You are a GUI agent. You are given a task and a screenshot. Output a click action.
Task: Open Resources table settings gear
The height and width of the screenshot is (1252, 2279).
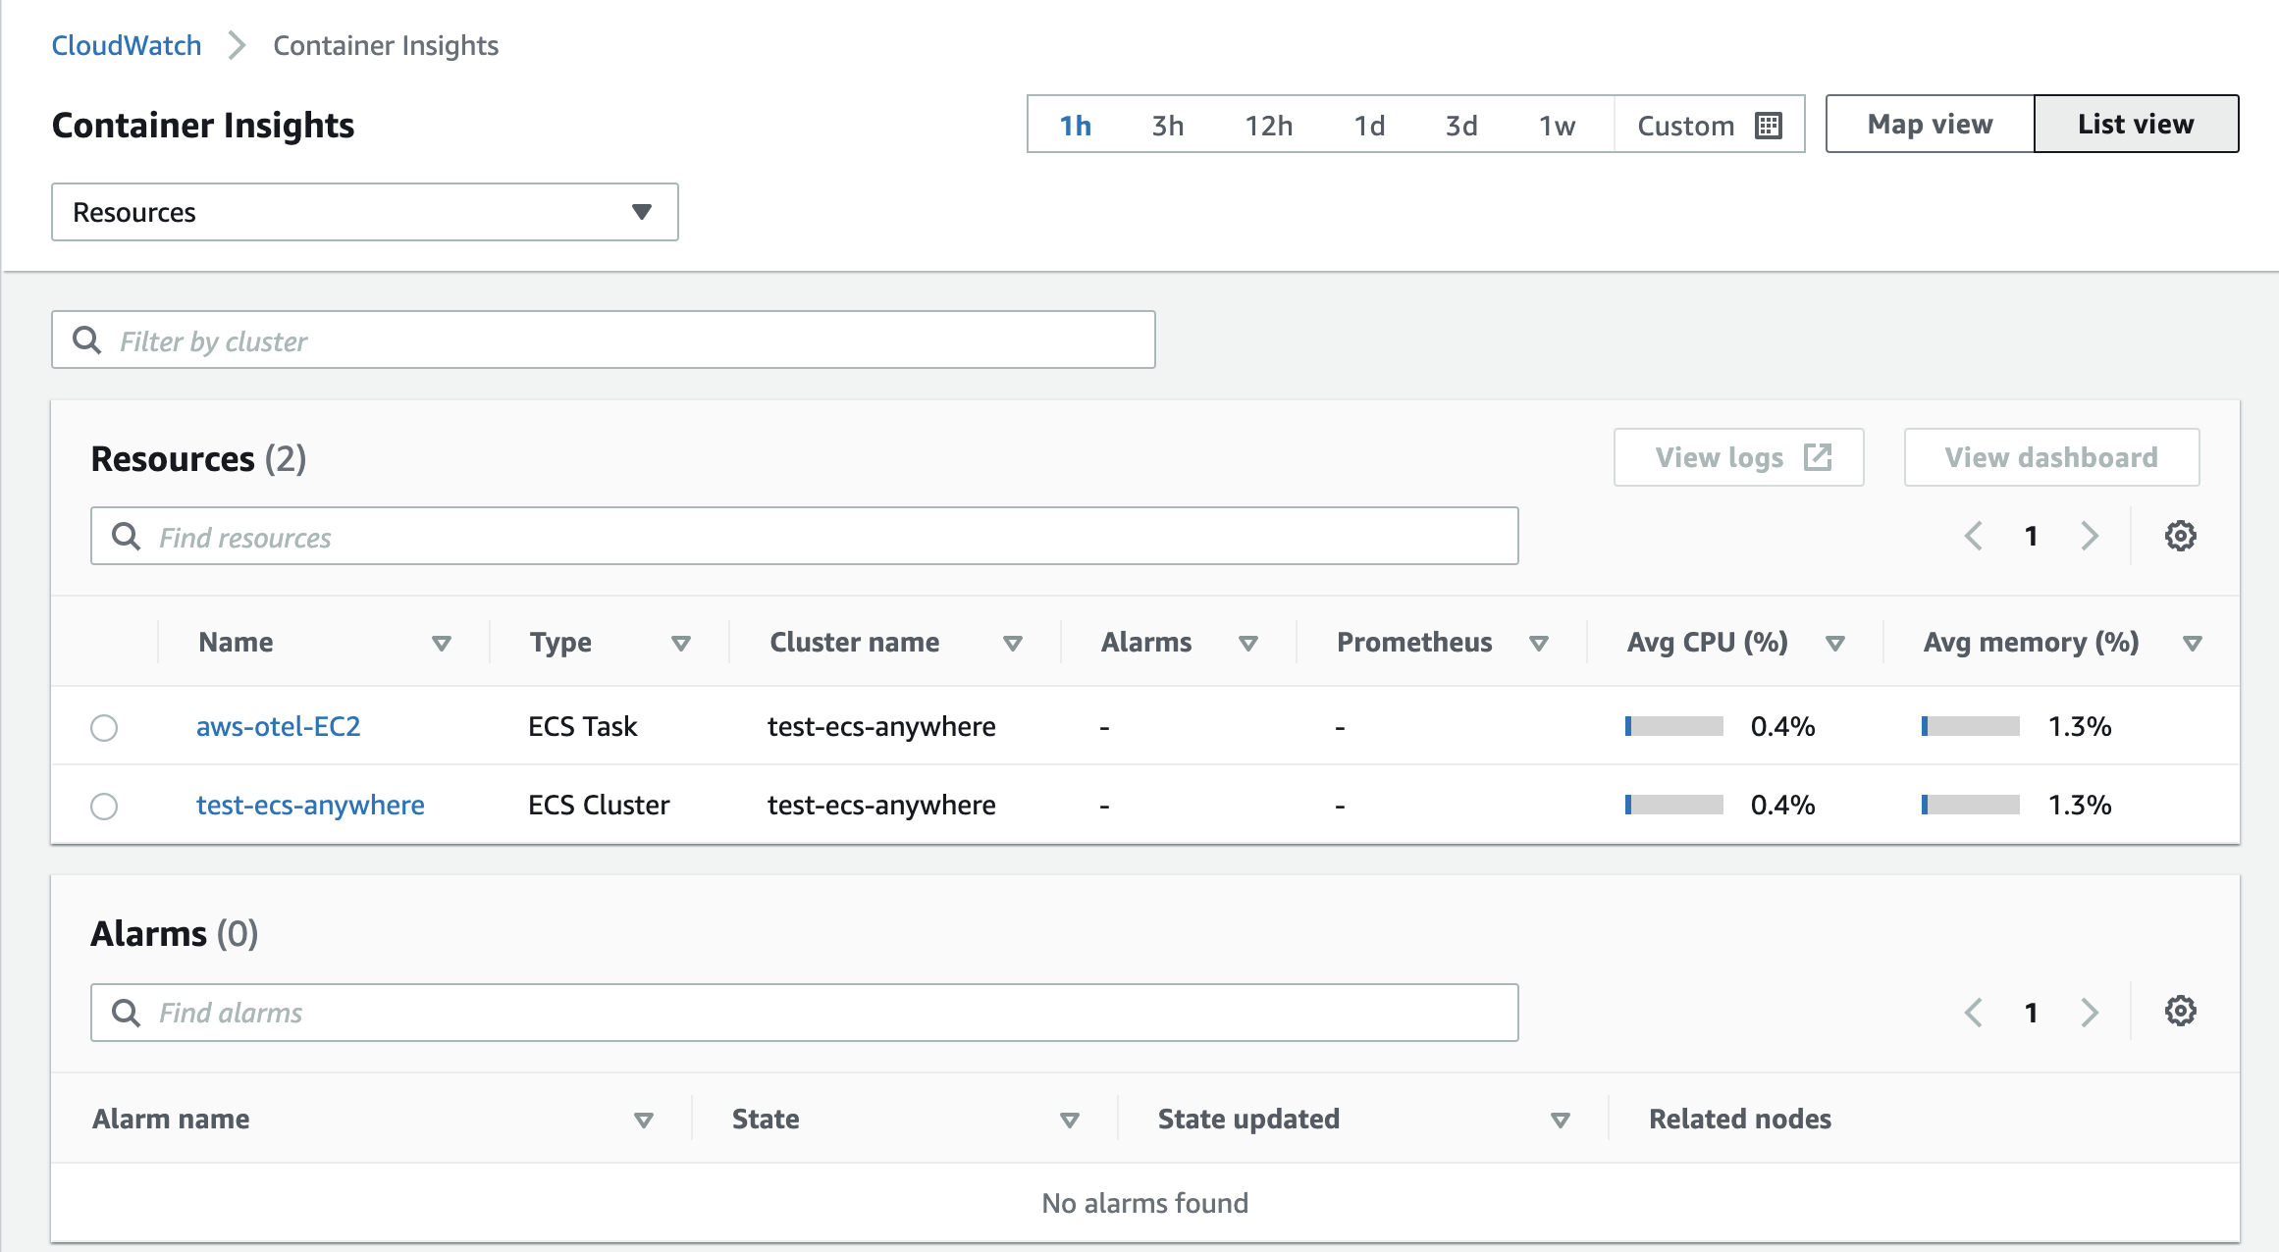coord(2180,536)
